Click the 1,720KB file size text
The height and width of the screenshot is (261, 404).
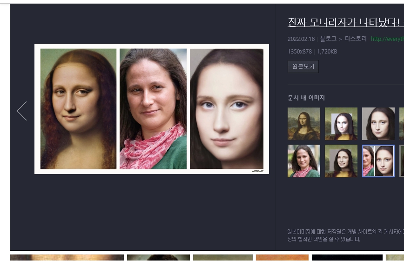pos(327,52)
